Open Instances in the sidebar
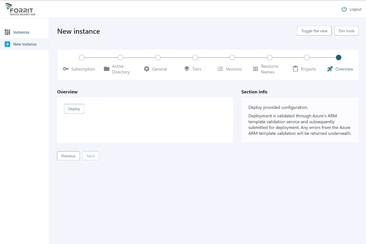Viewport: 366px width, 244px height. [x=21, y=32]
